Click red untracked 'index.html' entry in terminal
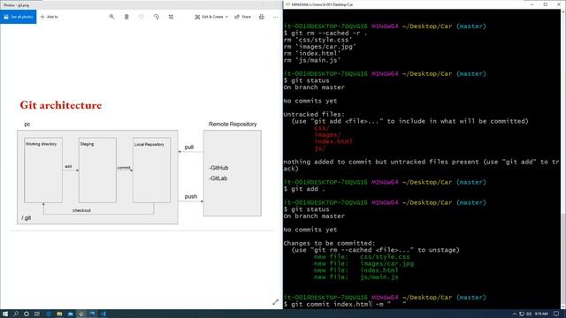This screenshot has width=566, height=318. tap(333, 141)
